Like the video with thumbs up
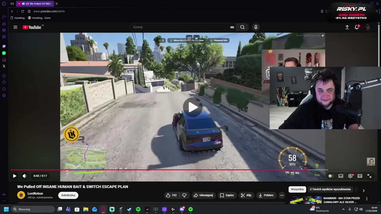The width and height of the screenshot is (381, 214). pos(171,195)
